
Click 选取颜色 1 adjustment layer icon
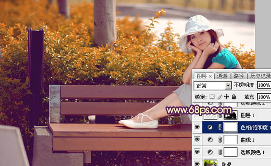pyautogui.click(x=210, y=152)
